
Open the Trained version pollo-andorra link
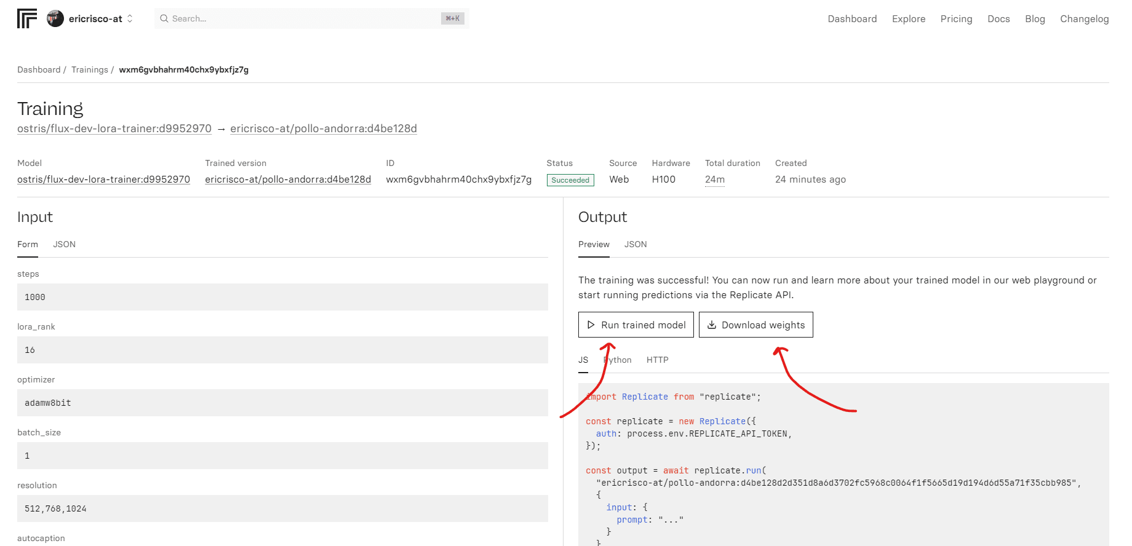[x=288, y=180]
